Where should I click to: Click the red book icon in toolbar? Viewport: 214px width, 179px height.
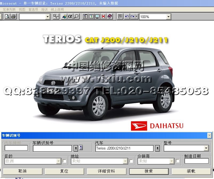[x=110, y=17]
